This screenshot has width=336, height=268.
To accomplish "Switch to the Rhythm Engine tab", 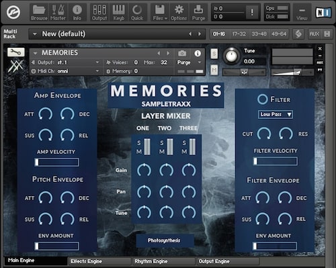I will (163, 261).
